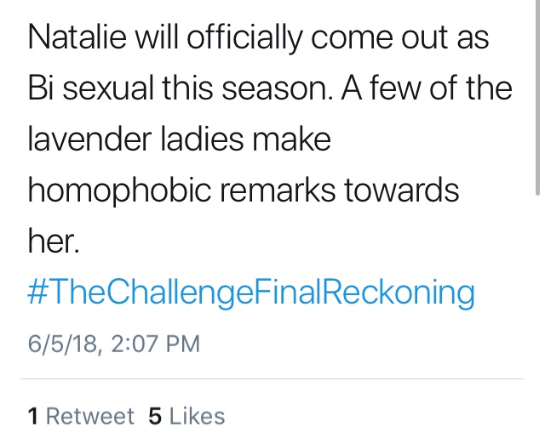Viewport: 545px width, 438px height.
Task: Open the #TheChallengeFinalReckoning hashtag link
Action: 251,293
